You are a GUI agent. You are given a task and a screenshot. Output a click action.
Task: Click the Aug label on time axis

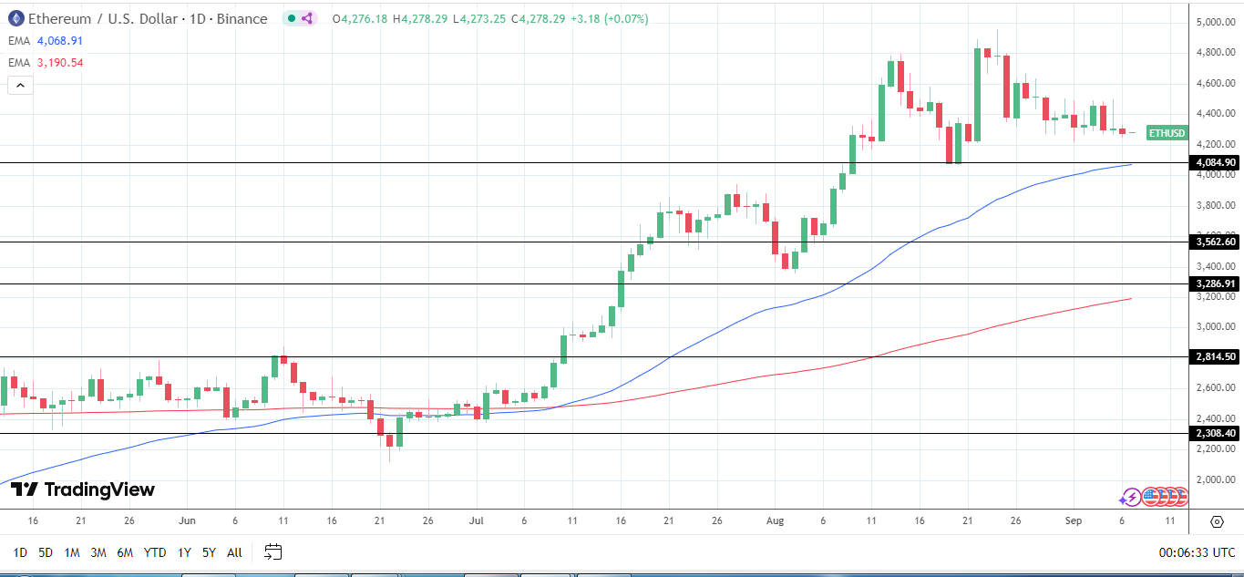tap(776, 521)
